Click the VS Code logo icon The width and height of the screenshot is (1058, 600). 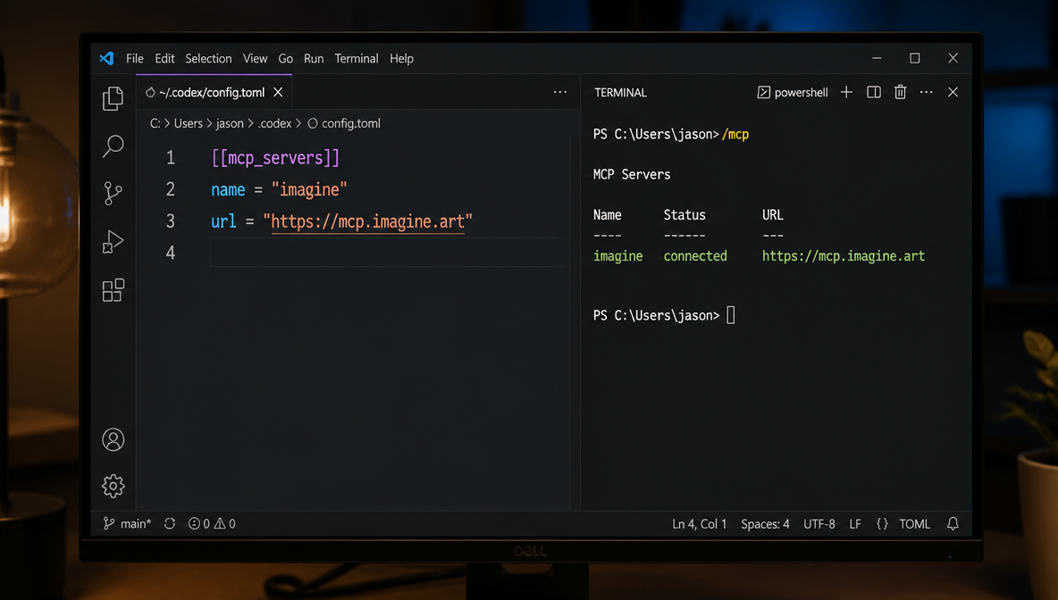(x=106, y=58)
